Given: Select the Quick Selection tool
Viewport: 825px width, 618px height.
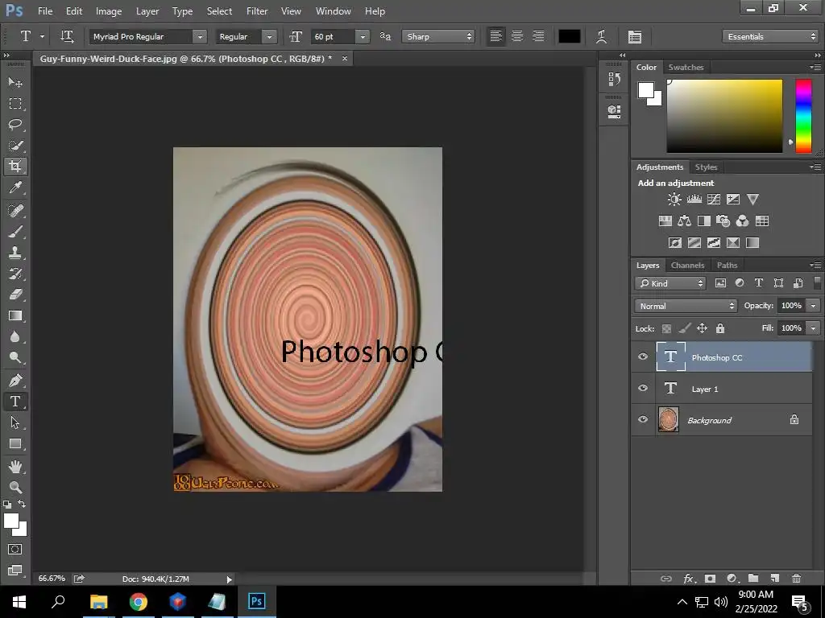Looking at the screenshot, I should click(x=15, y=146).
